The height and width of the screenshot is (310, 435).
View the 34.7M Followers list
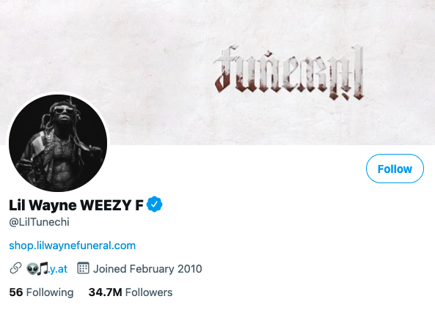[131, 292]
